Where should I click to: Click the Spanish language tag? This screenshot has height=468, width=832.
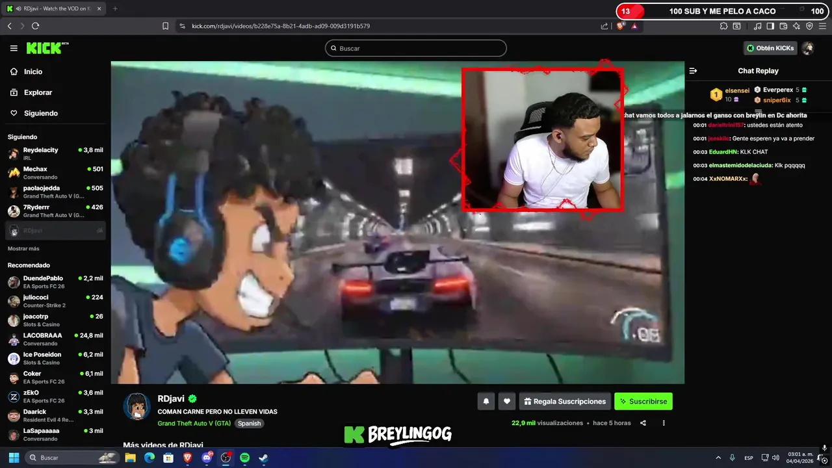[249, 423]
